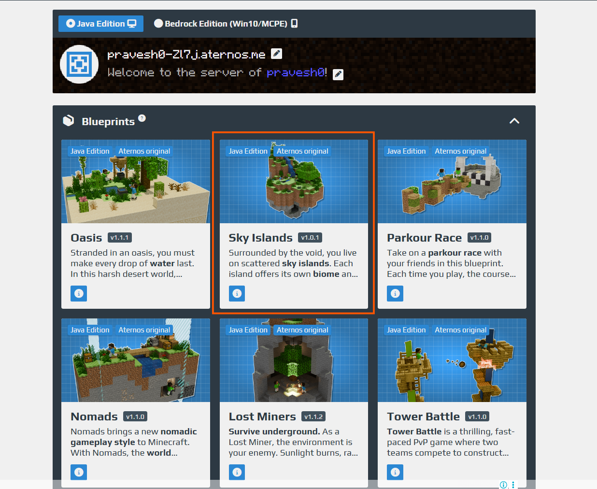Click the Java Edition tag on Lost Miners
The height and width of the screenshot is (489, 597).
click(x=248, y=330)
